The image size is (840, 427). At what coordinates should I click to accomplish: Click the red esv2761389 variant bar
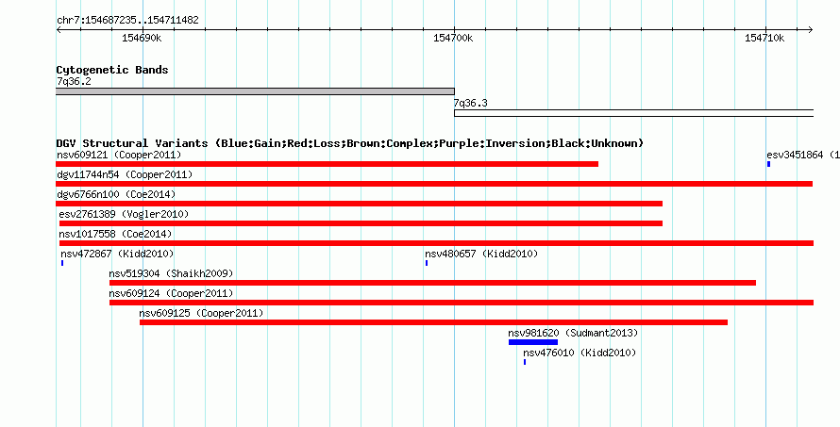pyautogui.click(x=361, y=223)
